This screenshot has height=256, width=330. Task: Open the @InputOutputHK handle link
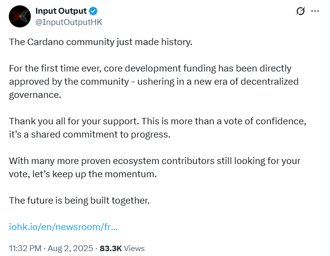69,22
